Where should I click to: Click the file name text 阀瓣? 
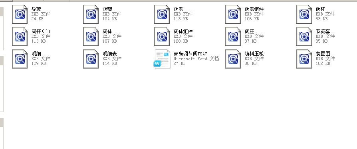tap(107, 9)
